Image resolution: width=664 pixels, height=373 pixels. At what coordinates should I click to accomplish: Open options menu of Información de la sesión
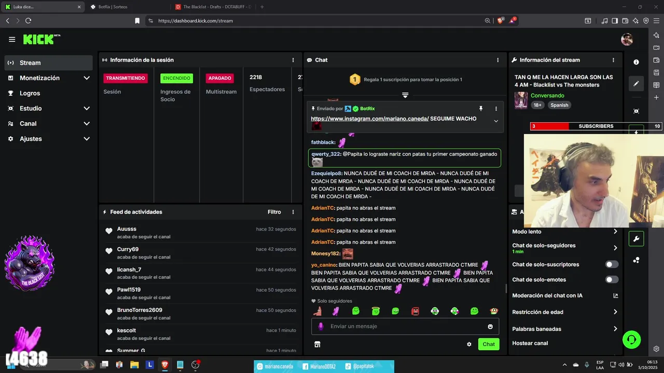[x=293, y=60]
